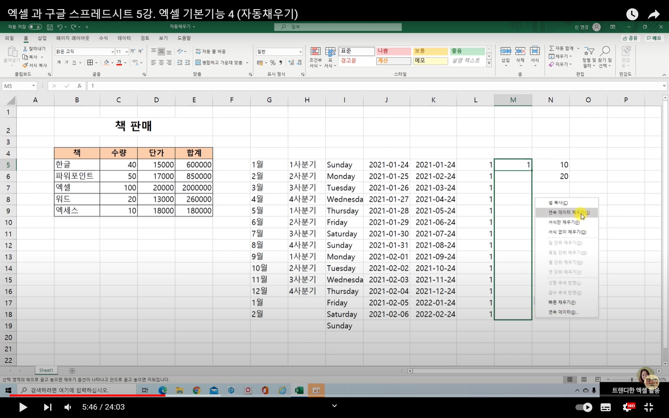The height and width of the screenshot is (418, 669).
Task: Choose 연속 데이터 채우기 in context menu
Action: click(566, 213)
